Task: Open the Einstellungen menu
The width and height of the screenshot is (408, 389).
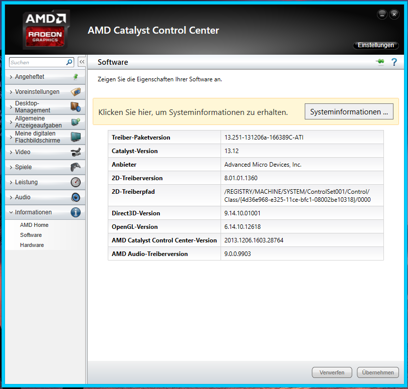Action: coord(376,45)
